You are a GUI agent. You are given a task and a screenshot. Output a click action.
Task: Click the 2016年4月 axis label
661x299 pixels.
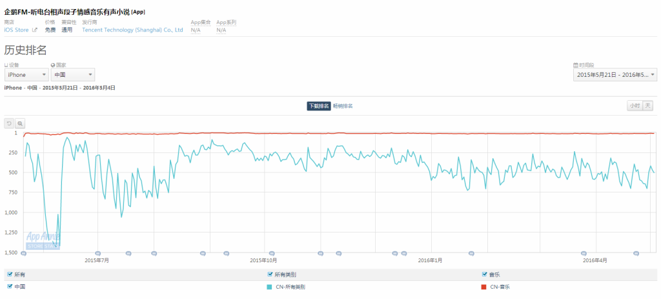coord(596,260)
